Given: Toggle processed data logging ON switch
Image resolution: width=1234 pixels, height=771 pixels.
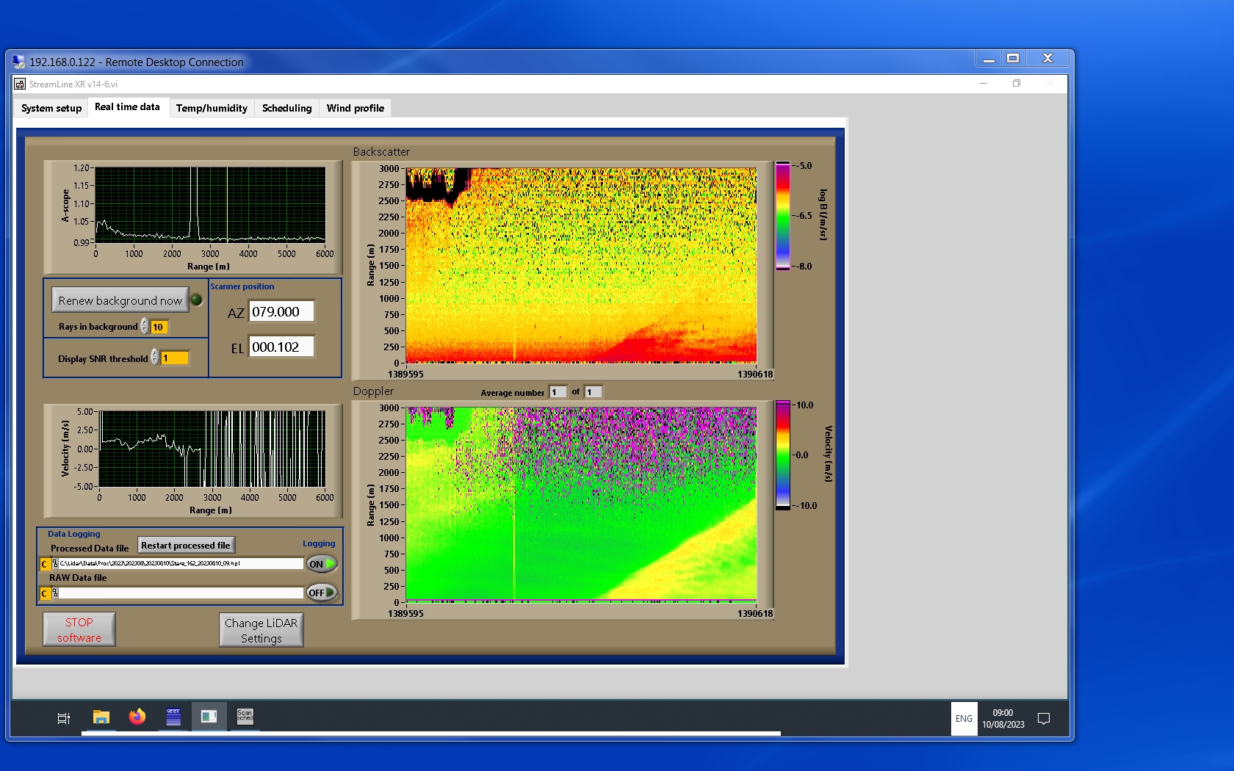Looking at the screenshot, I should [x=322, y=564].
